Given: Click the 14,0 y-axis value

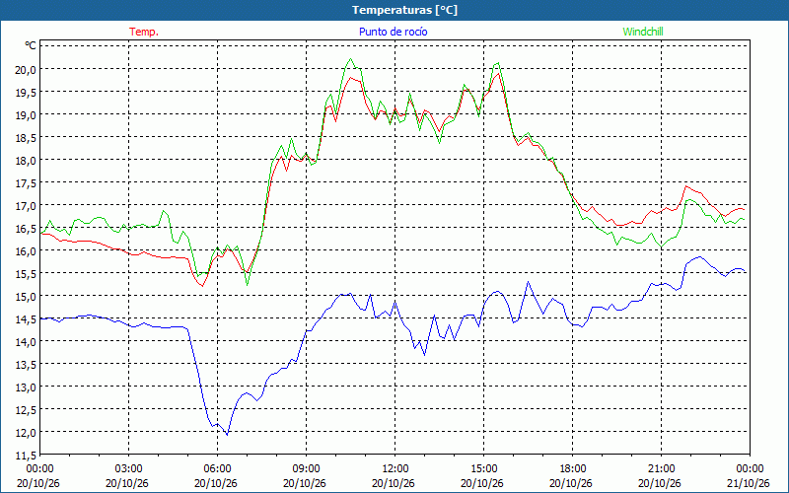Looking at the screenshot, I should (27, 341).
